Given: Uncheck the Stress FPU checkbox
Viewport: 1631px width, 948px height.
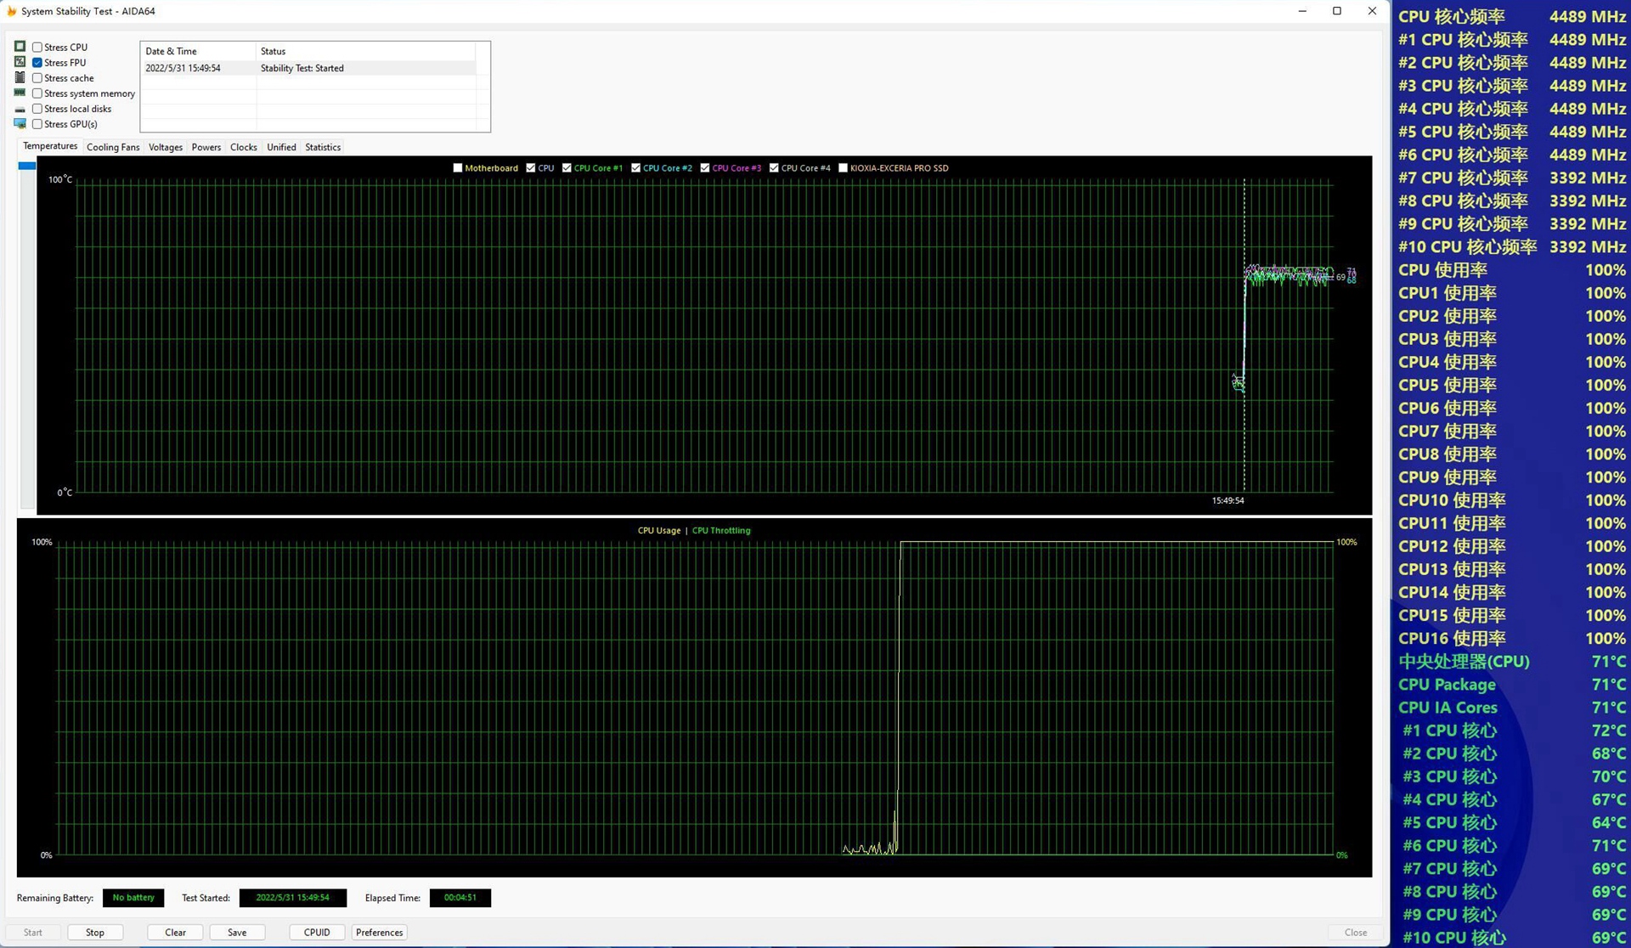Looking at the screenshot, I should point(37,63).
